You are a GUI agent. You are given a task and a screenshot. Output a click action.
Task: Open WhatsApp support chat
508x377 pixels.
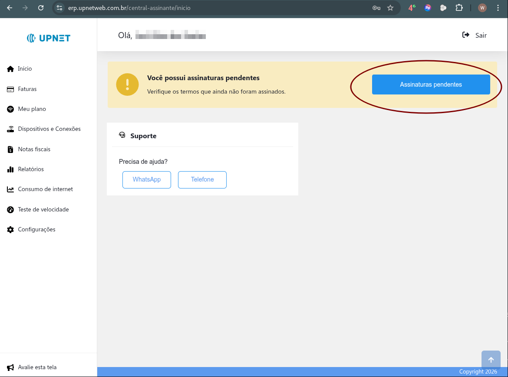[147, 179]
